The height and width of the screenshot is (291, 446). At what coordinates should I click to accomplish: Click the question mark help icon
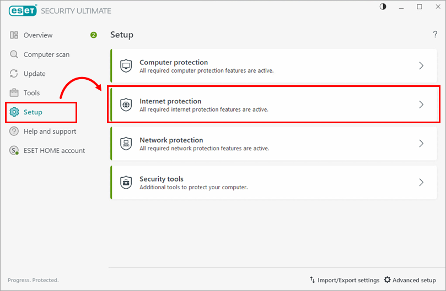(x=435, y=35)
